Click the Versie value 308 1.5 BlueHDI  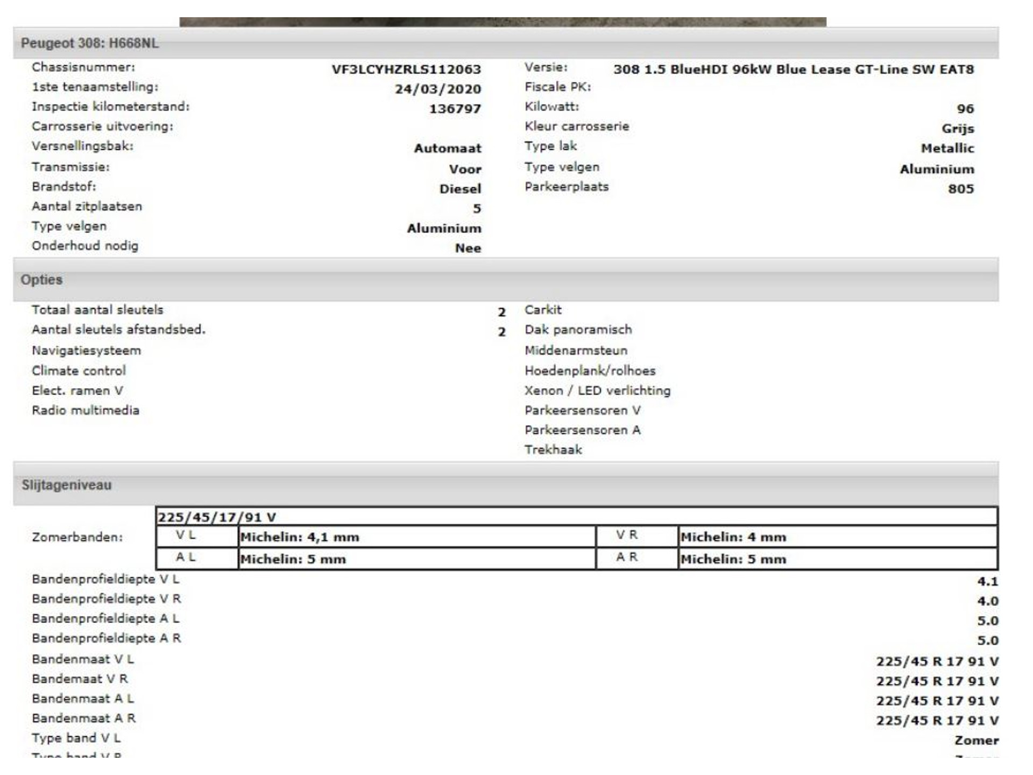tap(793, 69)
